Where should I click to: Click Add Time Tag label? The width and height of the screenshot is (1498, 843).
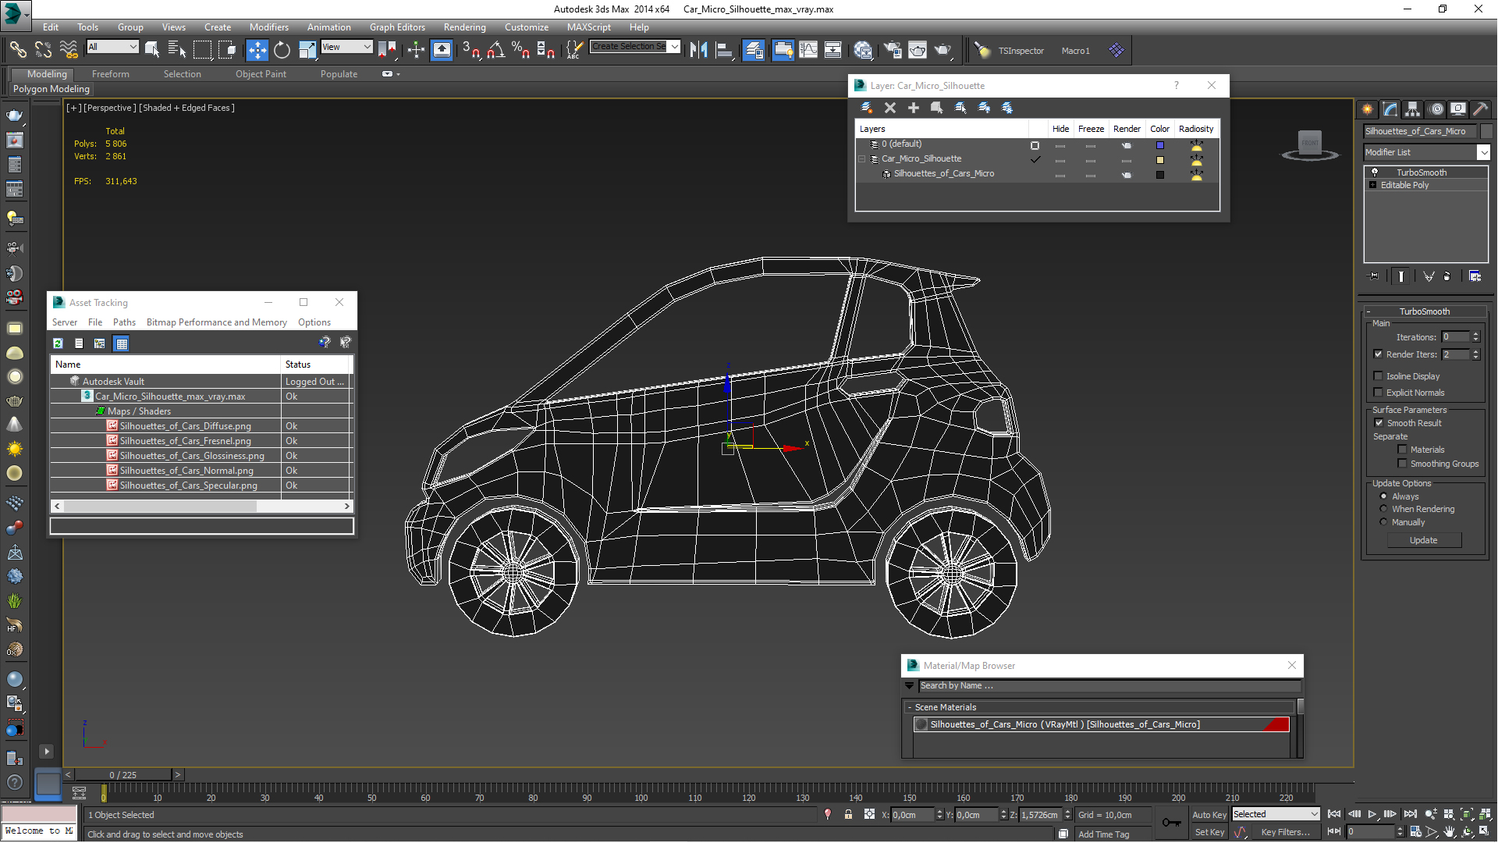[1103, 834]
